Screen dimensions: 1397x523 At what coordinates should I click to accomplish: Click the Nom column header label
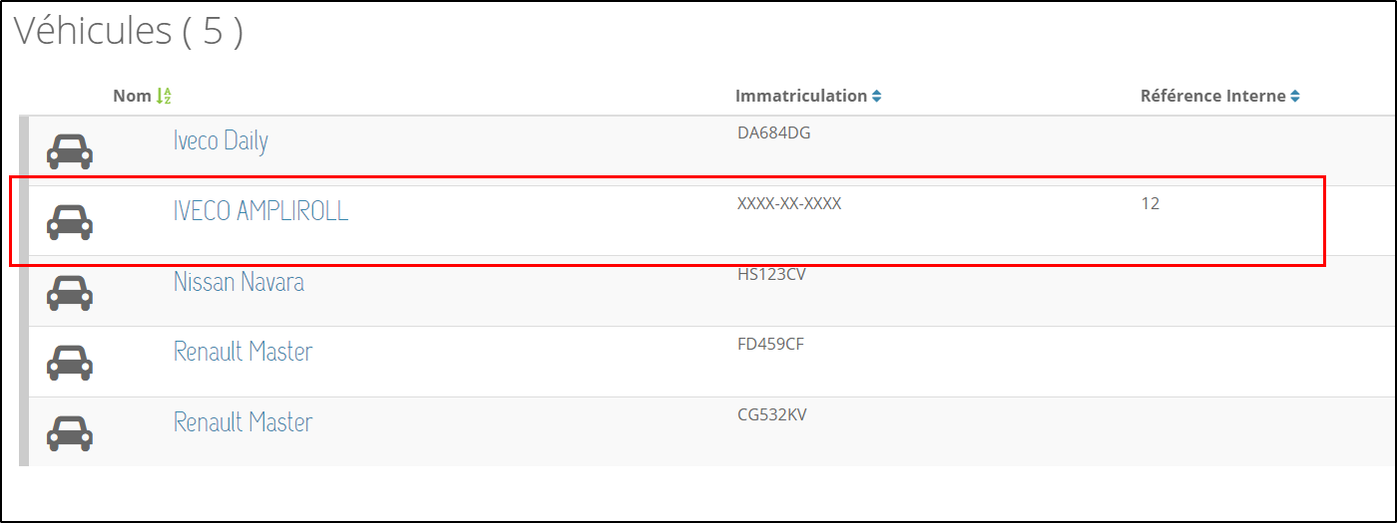[x=132, y=97]
